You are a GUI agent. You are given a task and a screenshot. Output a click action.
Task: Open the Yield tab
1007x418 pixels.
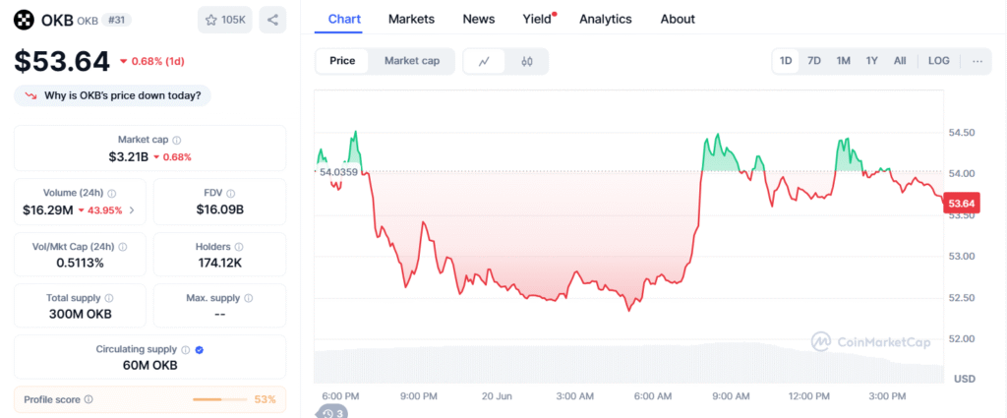[x=537, y=20]
